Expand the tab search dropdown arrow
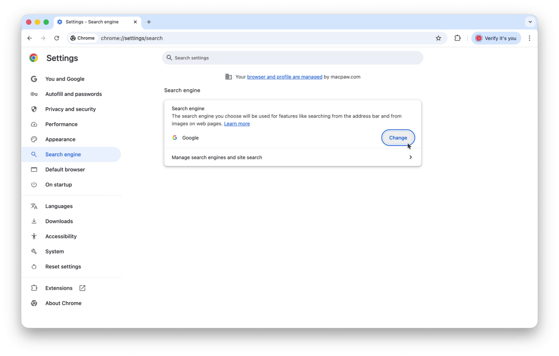Viewport: 559px width, 356px height. click(x=530, y=22)
